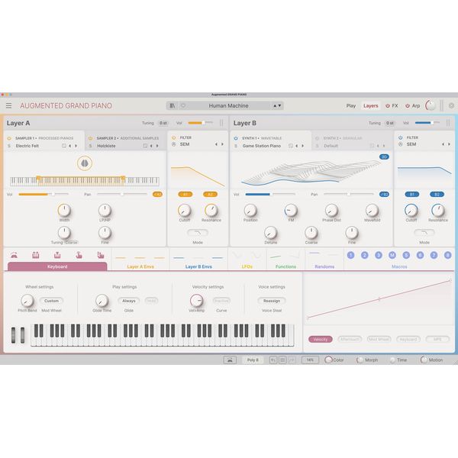Toggle the FX power button
This screenshot has height=458, width=458.
pos(388,106)
